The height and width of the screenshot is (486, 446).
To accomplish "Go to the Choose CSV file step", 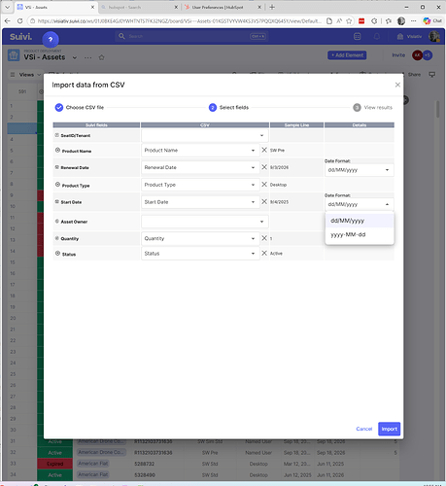I will tap(80, 107).
